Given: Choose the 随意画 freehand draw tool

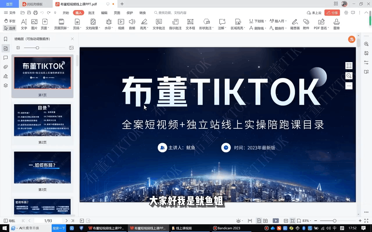Looking at the screenshot, I should point(295,24).
